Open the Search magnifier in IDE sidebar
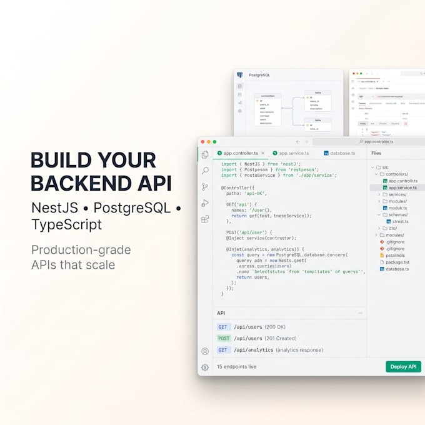The image size is (425, 425). tap(205, 171)
